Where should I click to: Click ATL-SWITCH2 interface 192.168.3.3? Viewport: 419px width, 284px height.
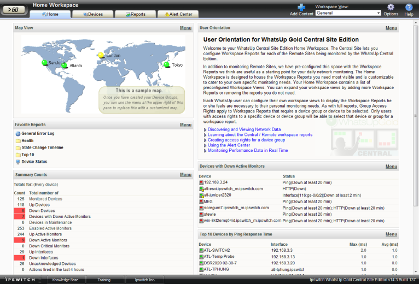282,250
